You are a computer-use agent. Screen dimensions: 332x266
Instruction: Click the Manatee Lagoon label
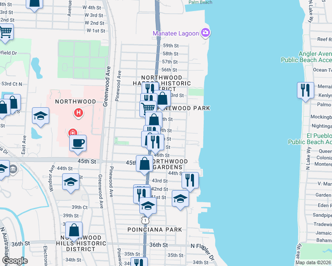176,33
